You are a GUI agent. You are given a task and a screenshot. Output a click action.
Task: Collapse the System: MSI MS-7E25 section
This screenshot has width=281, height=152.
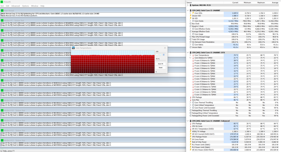[188, 5]
